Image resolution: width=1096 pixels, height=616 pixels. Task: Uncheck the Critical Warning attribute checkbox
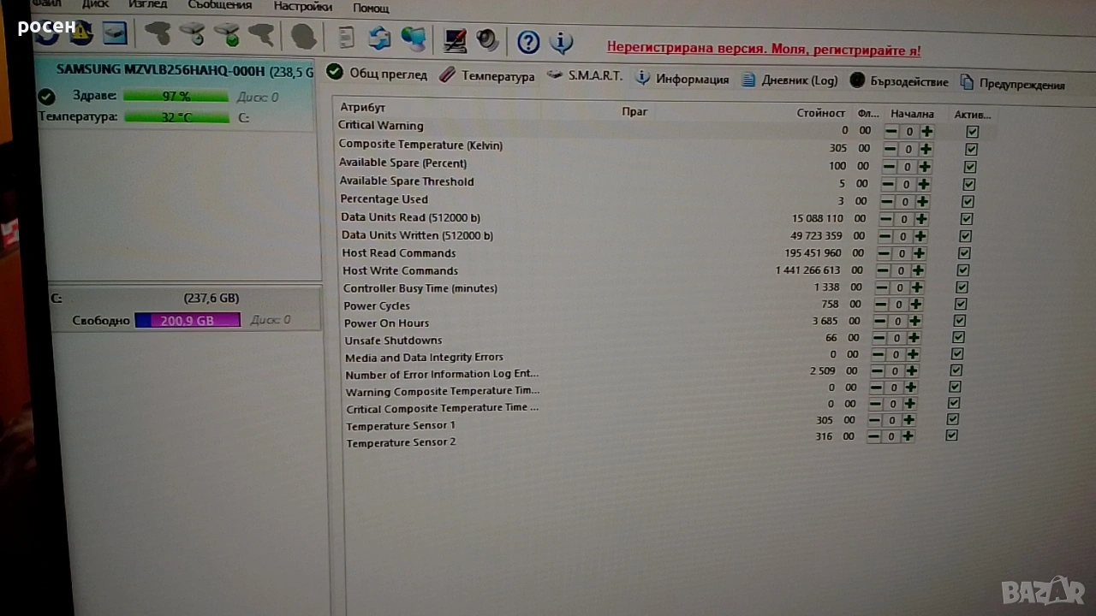(972, 132)
